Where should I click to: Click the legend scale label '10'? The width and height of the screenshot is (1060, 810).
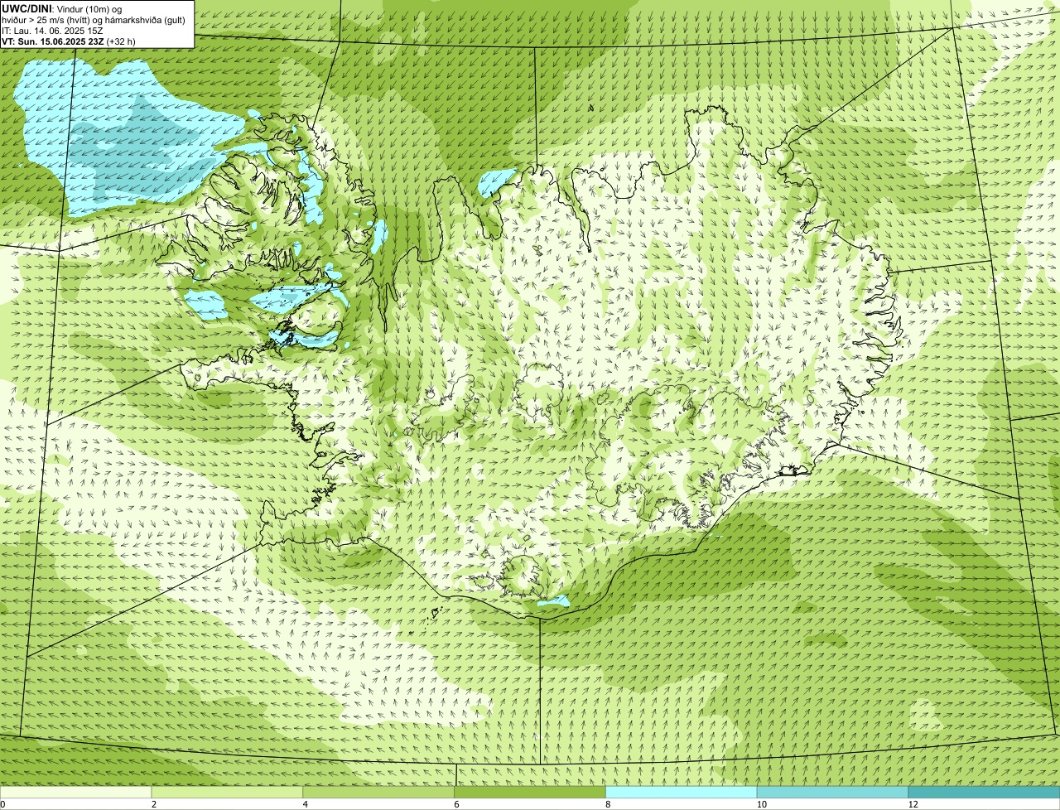[x=761, y=804]
